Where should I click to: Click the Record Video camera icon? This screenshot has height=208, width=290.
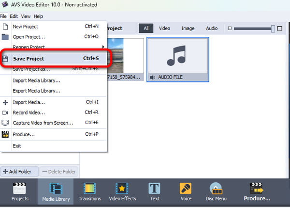pos(5,112)
